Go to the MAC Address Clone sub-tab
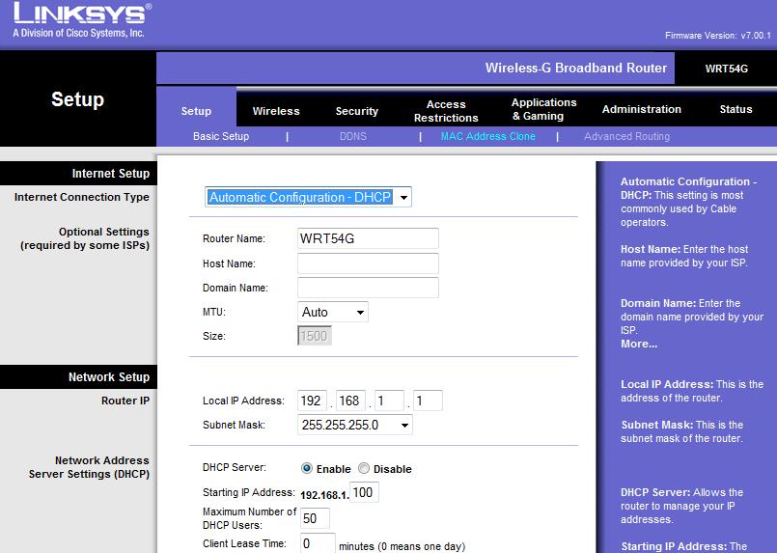The height and width of the screenshot is (553, 777). point(488,136)
